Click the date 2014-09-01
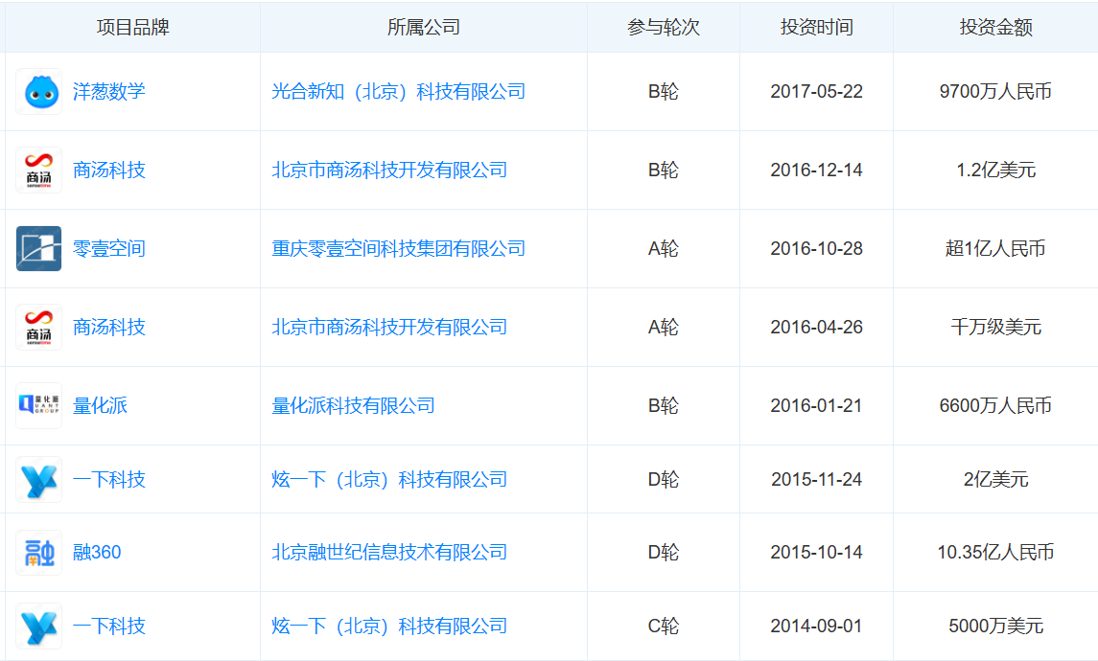The height and width of the screenshot is (661, 1098). [x=816, y=626]
